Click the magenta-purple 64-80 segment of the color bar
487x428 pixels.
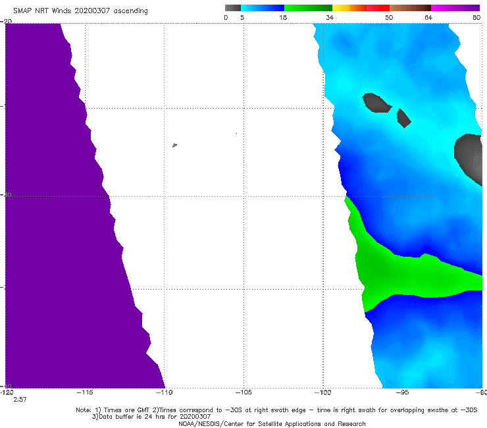click(455, 8)
